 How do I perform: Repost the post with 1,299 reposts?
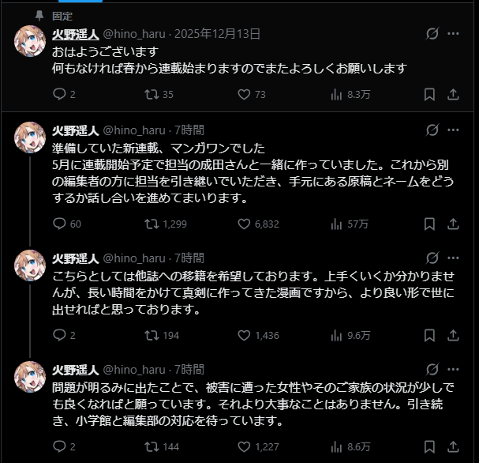(150, 224)
